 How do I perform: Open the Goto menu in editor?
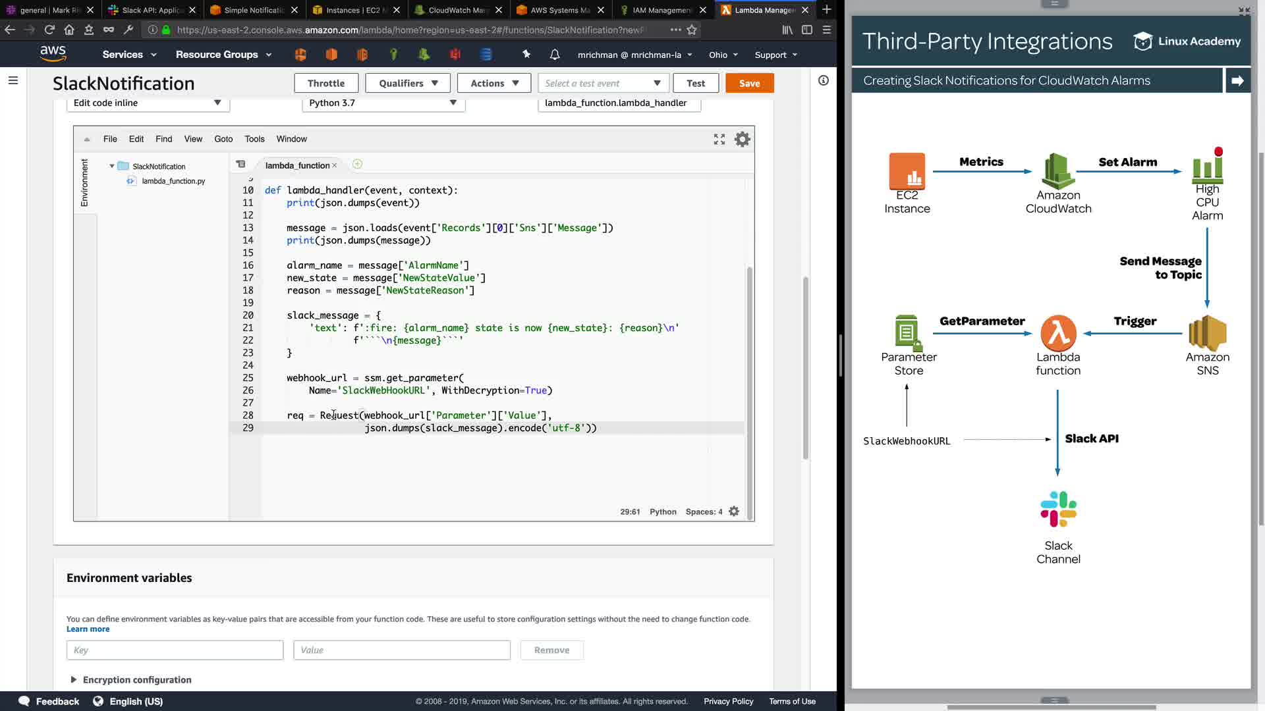pyautogui.click(x=223, y=139)
